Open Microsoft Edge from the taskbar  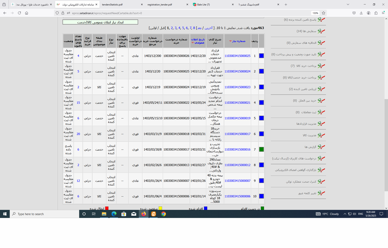click(x=114, y=214)
